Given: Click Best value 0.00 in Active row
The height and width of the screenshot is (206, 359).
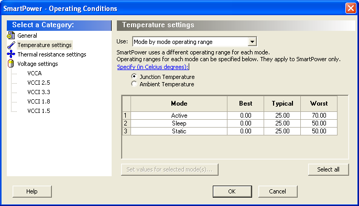Looking at the screenshot, I should click(x=245, y=116).
